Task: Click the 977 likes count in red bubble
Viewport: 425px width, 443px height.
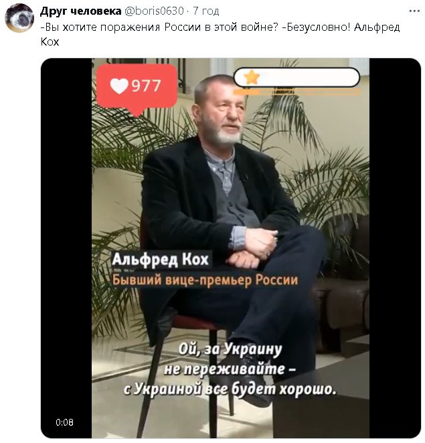Action: coord(146,86)
